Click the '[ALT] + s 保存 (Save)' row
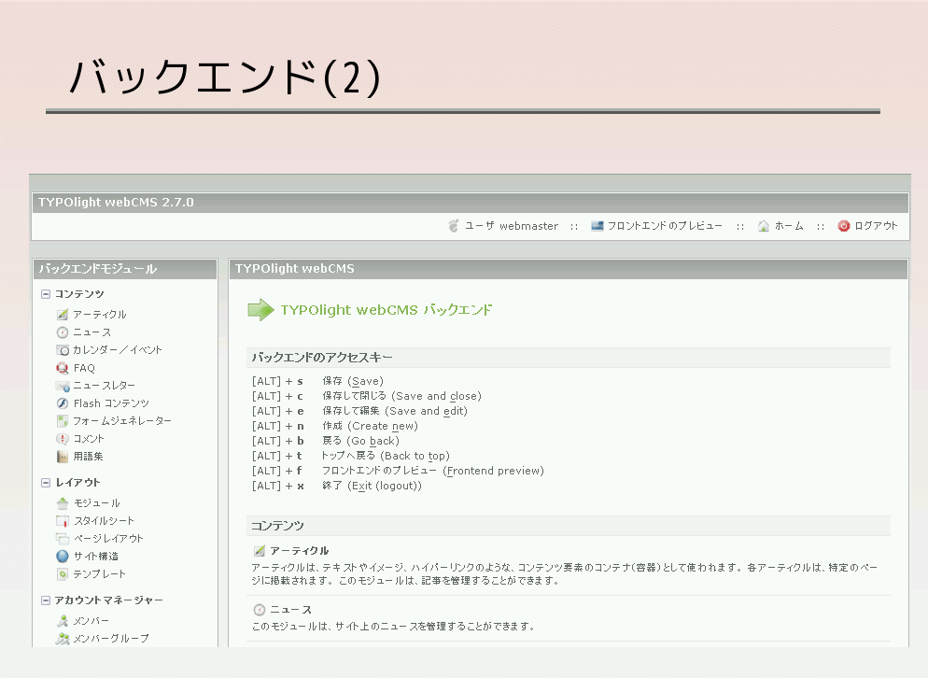 (x=317, y=381)
